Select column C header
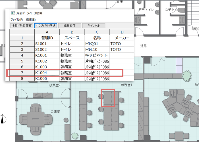 pyautogui.click(x=97, y=32)
